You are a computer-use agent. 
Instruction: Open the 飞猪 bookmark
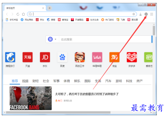click(121, 20)
